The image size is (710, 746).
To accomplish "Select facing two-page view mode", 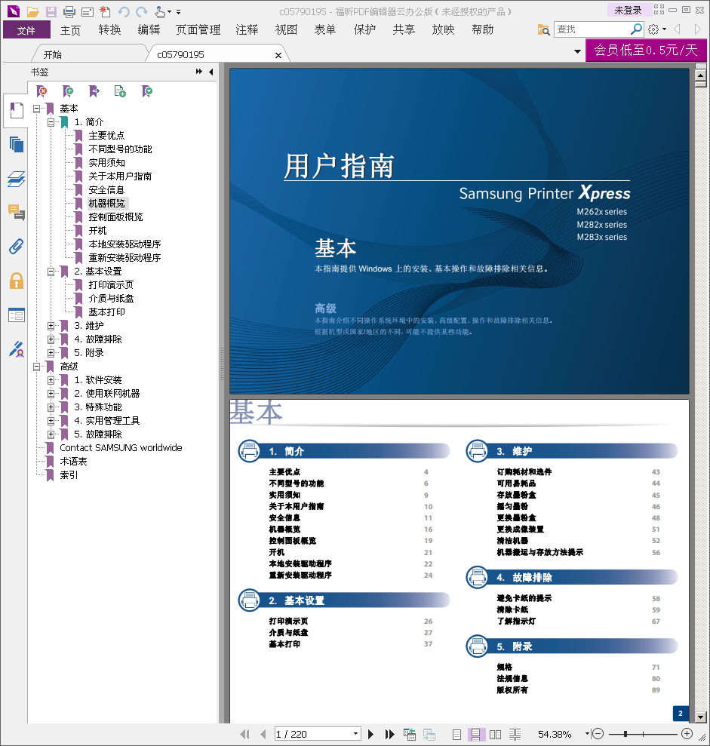I will pos(496,735).
